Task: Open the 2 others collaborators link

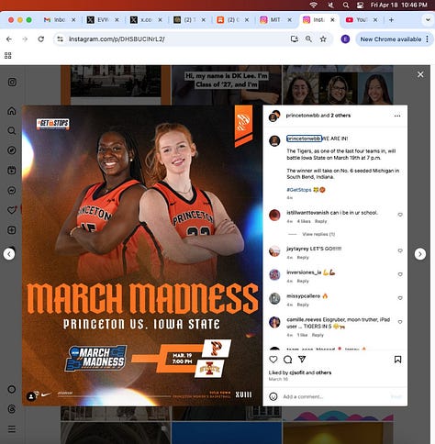Action: (340, 116)
